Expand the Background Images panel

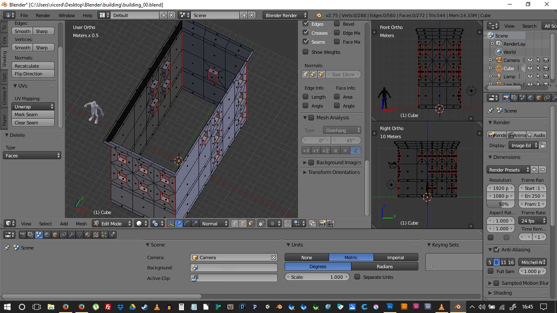[305, 162]
